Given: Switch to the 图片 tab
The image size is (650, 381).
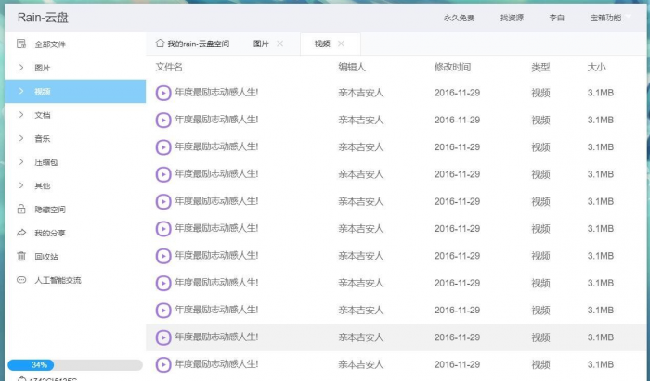Looking at the screenshot, I should click(x=261, y=44).
